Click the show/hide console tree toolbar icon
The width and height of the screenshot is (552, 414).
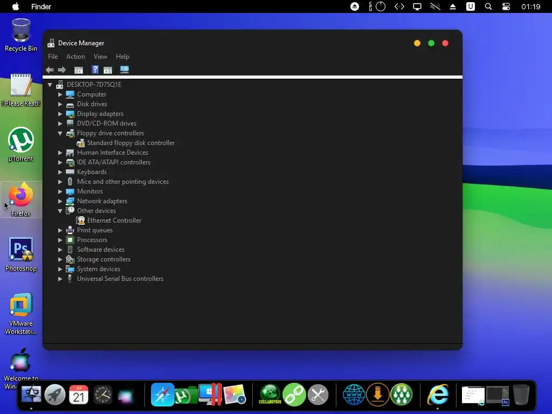click(79, 70)
